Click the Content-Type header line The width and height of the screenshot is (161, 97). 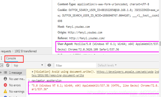pyautogui.click(x=103, y=4)
